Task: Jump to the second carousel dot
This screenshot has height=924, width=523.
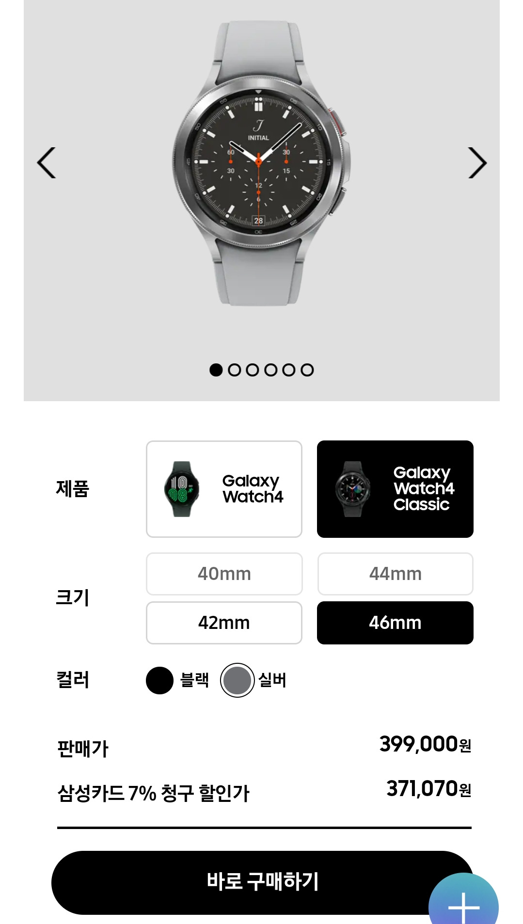Action: [234, 370]
